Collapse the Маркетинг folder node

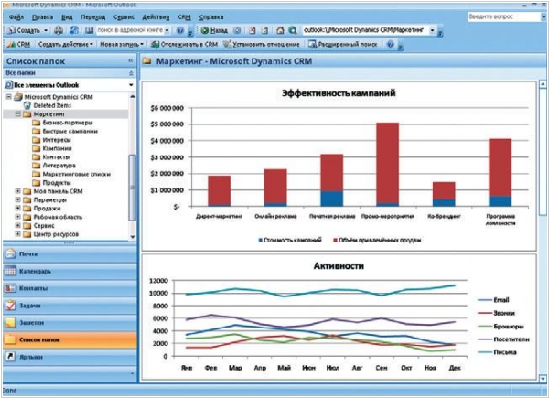pos(17,113)
